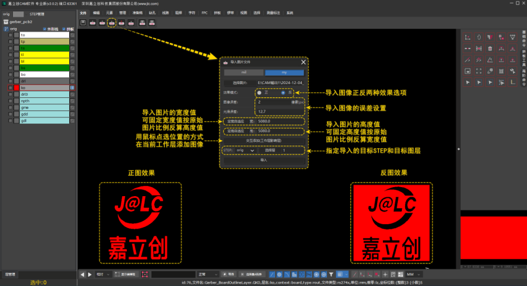This screenshot has width=527, height=286.
Task: Click the red color swatch of ko layer
Action: [x=17, y=88]
